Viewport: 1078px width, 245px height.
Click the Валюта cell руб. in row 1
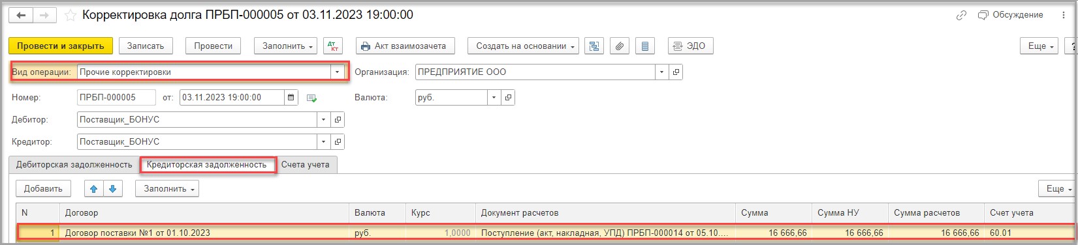click(x=377, y=233)
